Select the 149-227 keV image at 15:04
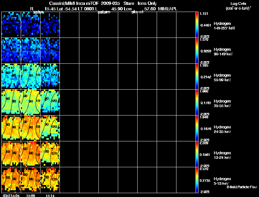 coord(11,25)
